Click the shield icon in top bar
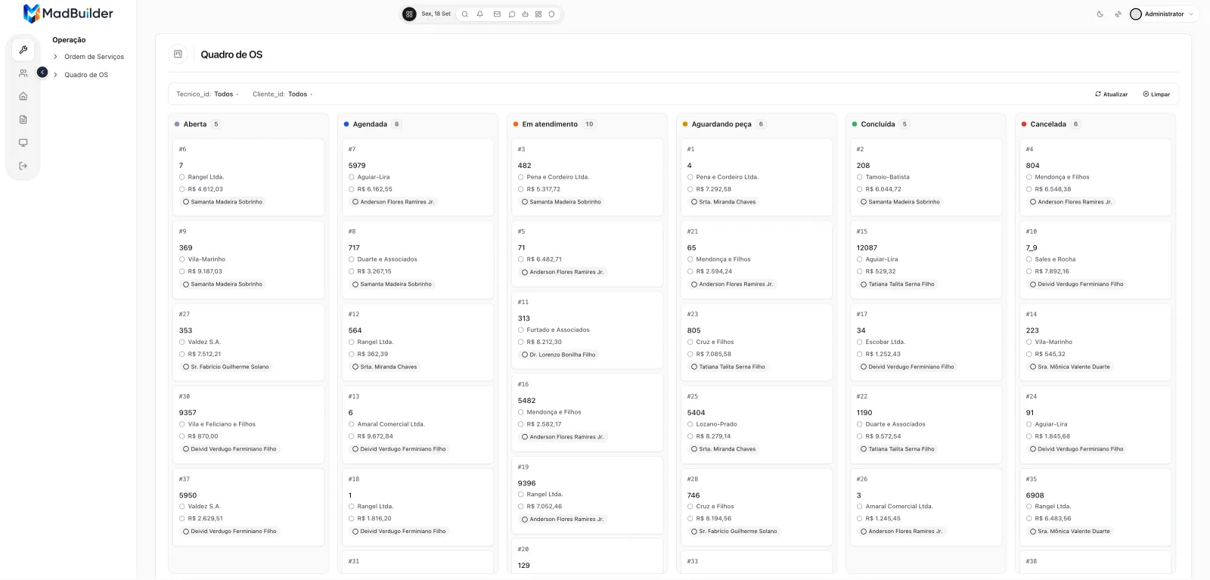Viewport: 1210px width, 580px height. (x=551, y=14)
